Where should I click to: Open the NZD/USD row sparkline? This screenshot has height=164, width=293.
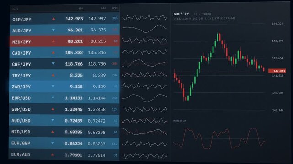[144, 132]
